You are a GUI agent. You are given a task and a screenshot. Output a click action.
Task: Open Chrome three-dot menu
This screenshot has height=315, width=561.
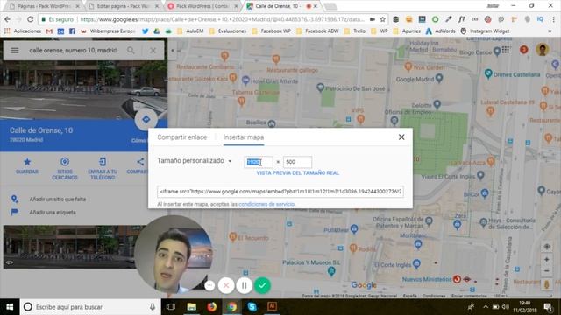[553, 19]
